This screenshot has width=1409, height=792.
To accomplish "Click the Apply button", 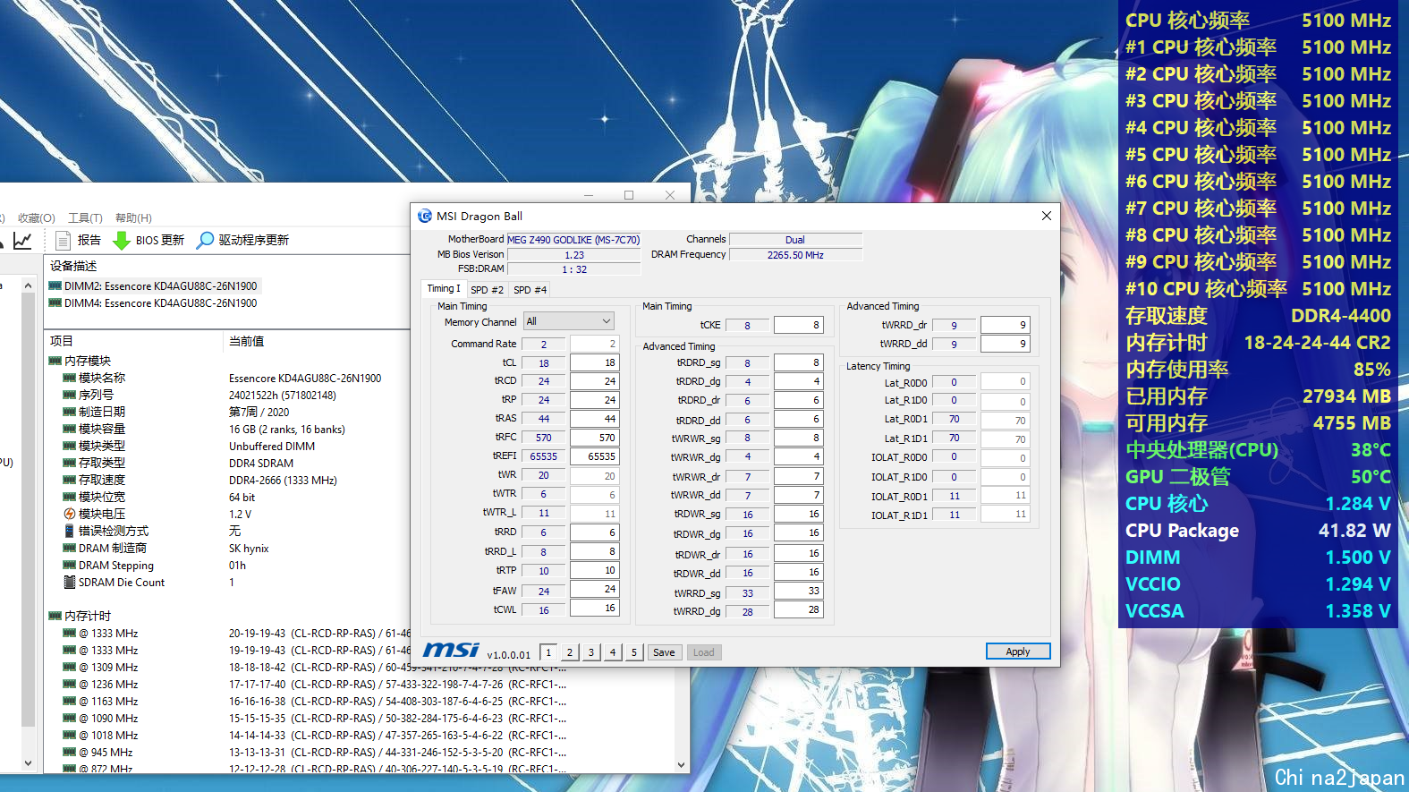I will pyautogui.click(x=1018, y=651).
